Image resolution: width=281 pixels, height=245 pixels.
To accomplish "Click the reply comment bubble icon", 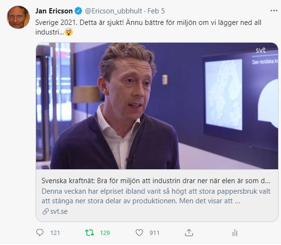I will [x=40, y=233].
